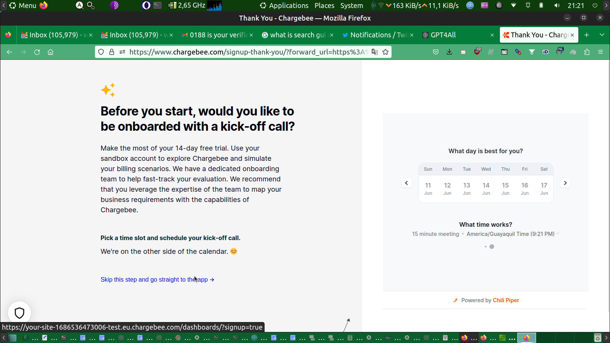
Task: Show the previous week in calendar
Action: [406, 183]
